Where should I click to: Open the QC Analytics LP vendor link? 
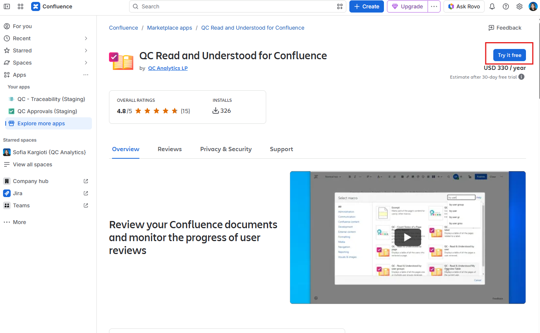tap(168, 68)
